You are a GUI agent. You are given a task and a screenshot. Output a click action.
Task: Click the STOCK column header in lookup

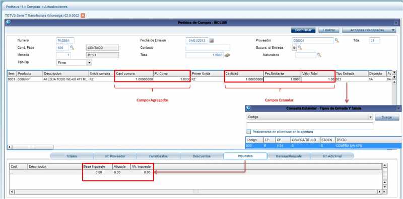click(x=328, y=140)
